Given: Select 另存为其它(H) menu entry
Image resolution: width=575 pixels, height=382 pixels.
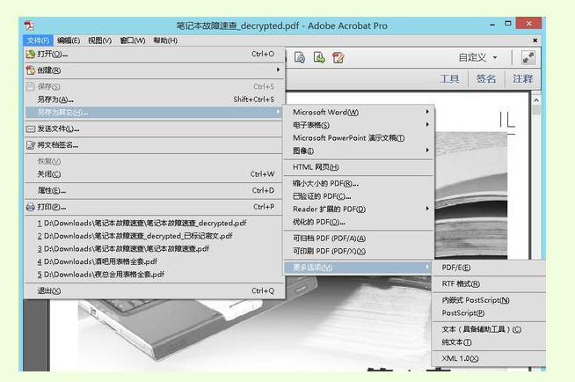Looking at the screenshot, I should [x=153, y=113].
